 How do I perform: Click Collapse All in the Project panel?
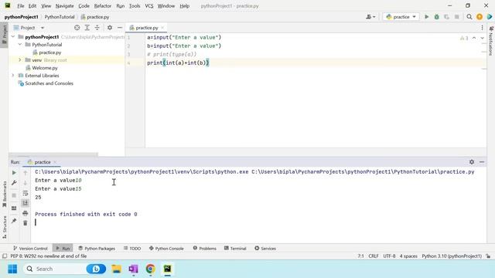(97, 28)
